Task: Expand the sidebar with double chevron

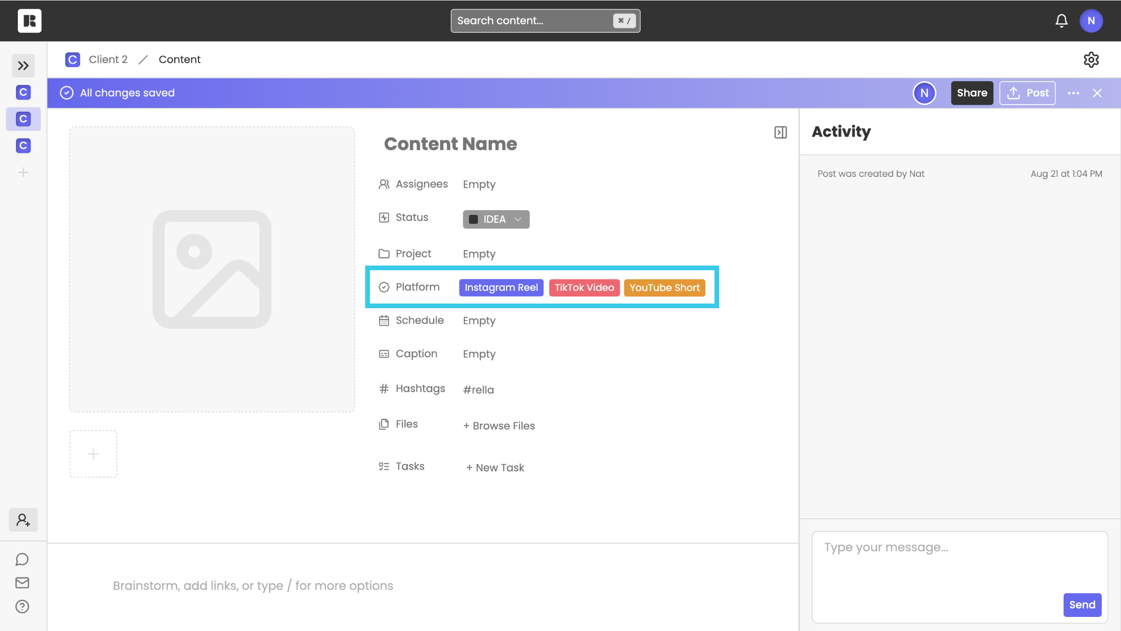Action: click(23, 66)
